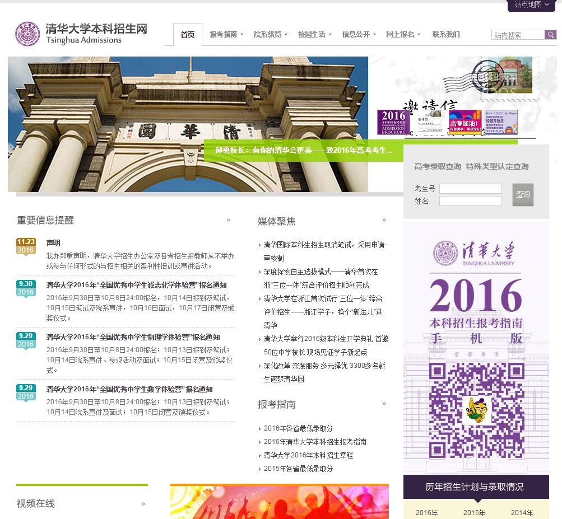
Task: Click the 历年招生计划与录取情况 header
Action: (476, 487)
